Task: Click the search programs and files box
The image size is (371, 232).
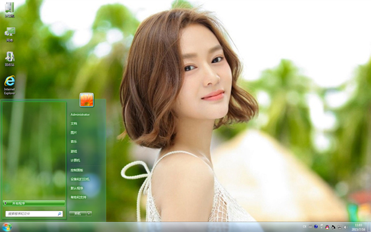Action: click(34, 214)
